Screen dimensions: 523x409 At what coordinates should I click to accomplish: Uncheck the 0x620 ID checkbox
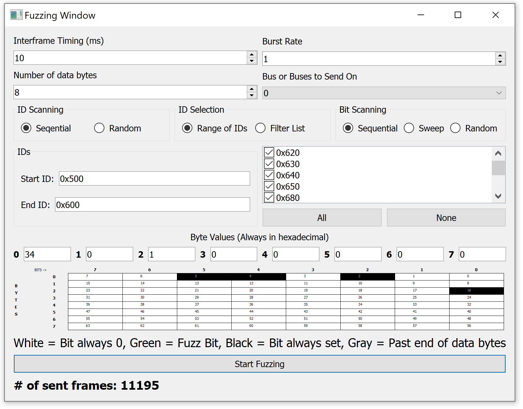tap(269, 153)
